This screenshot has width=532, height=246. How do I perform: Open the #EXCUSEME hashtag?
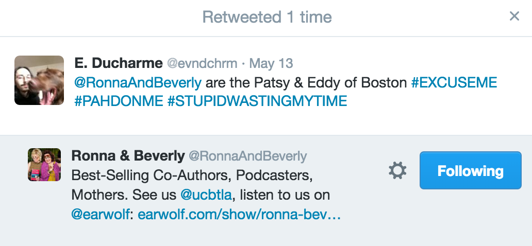point(454,82)
